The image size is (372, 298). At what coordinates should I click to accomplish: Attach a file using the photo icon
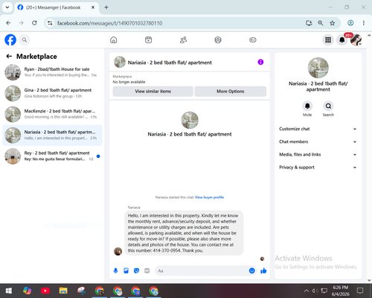click(126, 270)
